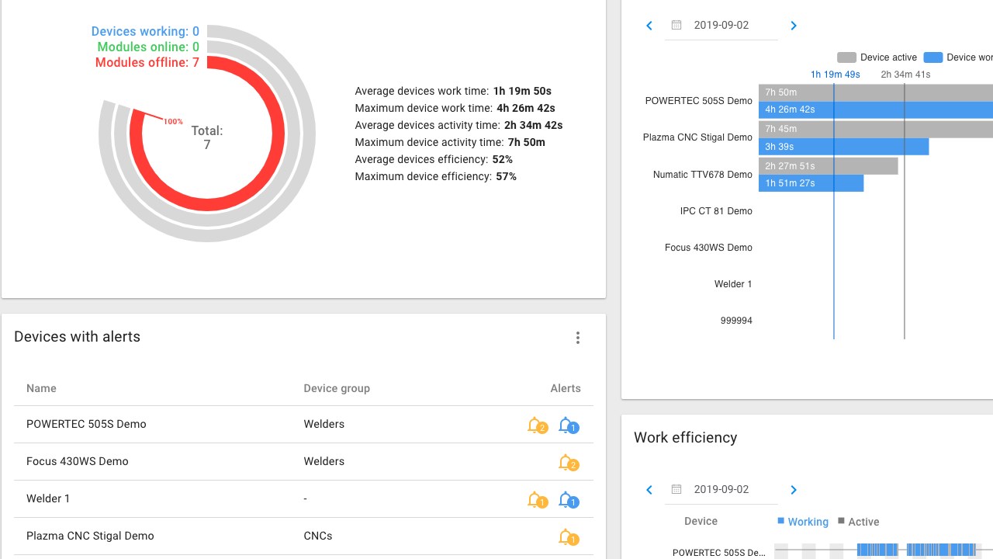Screen dimensions: 993x559
Task: Open the Welder 1 alert row
Action: [303, 499]
